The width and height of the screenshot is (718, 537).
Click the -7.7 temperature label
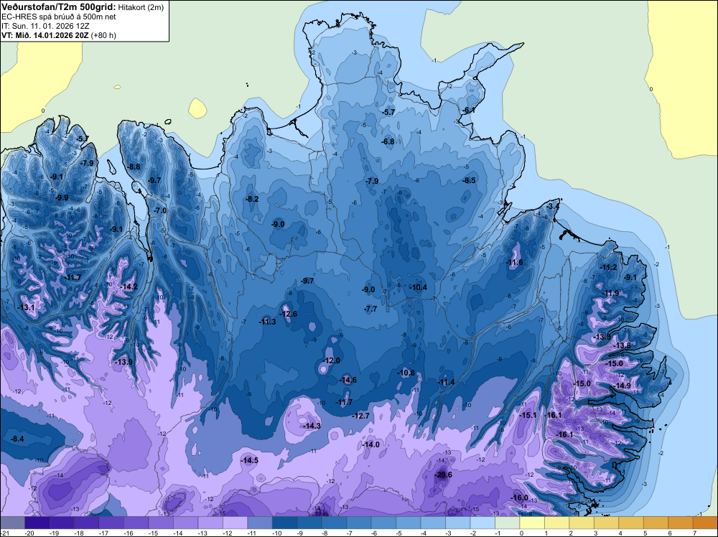click(370, 309)
